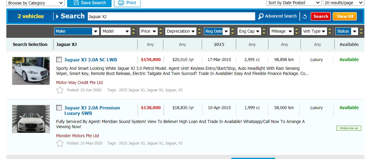
Task: Open the white Jaguar XJ 3.0A thumbnail
Action: click(31, 71)
